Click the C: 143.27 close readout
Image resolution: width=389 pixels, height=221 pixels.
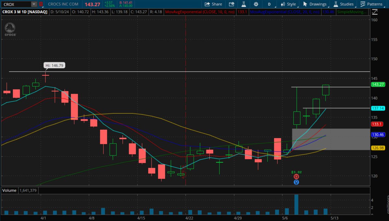[x=140, y=12]
